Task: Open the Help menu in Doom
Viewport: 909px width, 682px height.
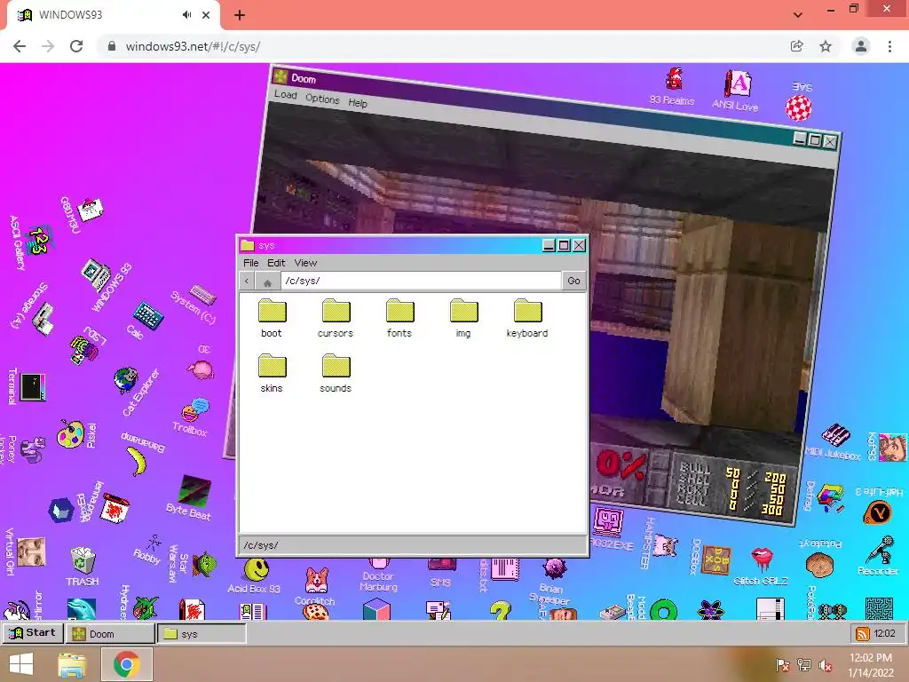Action: (x=358, y=103)
